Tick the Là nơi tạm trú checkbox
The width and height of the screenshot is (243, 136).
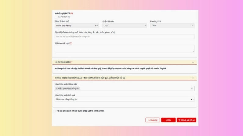(x=56, y=17)
